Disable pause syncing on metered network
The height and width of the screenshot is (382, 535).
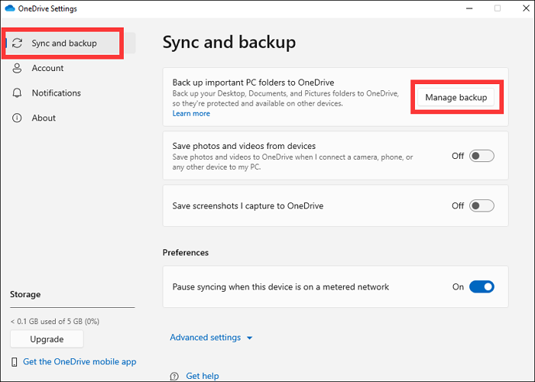(x=481, y=286)
